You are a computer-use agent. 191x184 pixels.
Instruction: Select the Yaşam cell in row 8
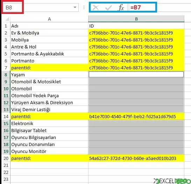[49, 75]
